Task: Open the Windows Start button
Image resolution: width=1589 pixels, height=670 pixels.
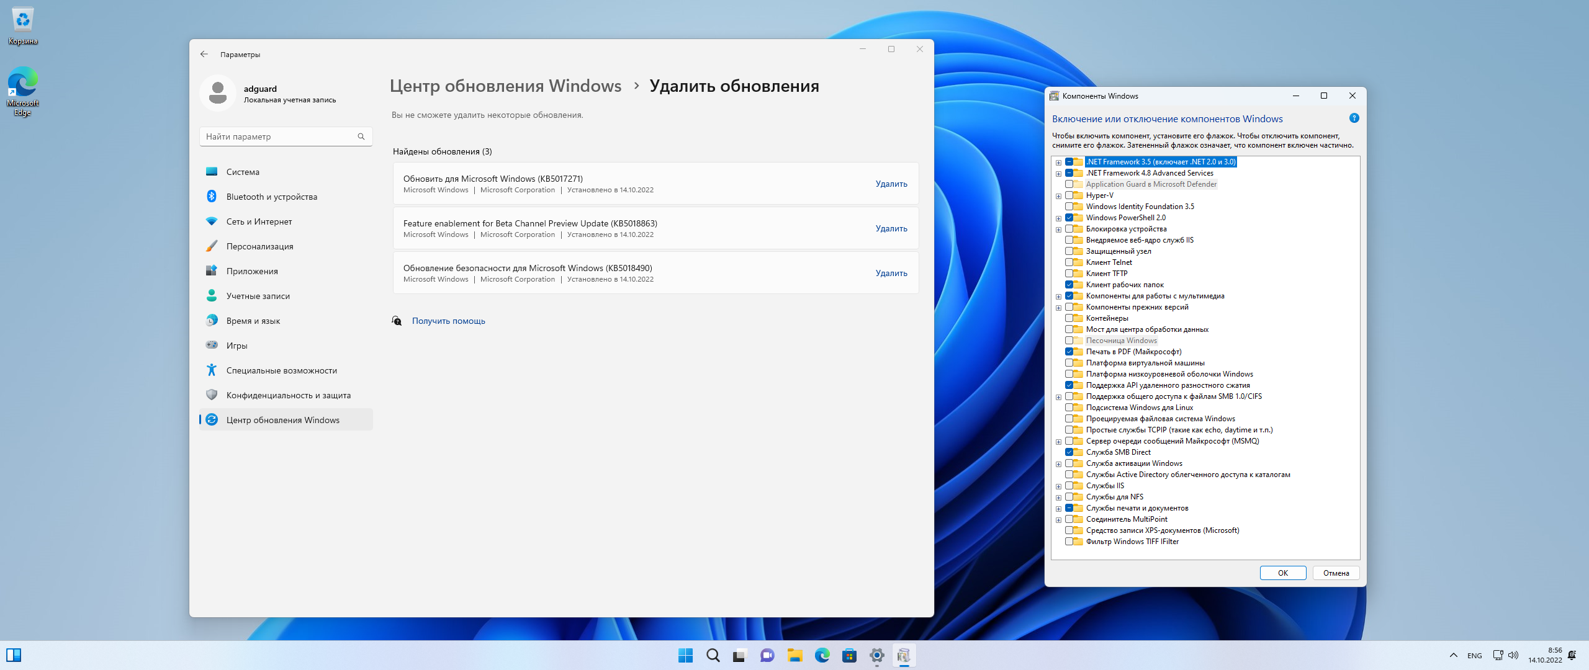Action: (685, 655)
